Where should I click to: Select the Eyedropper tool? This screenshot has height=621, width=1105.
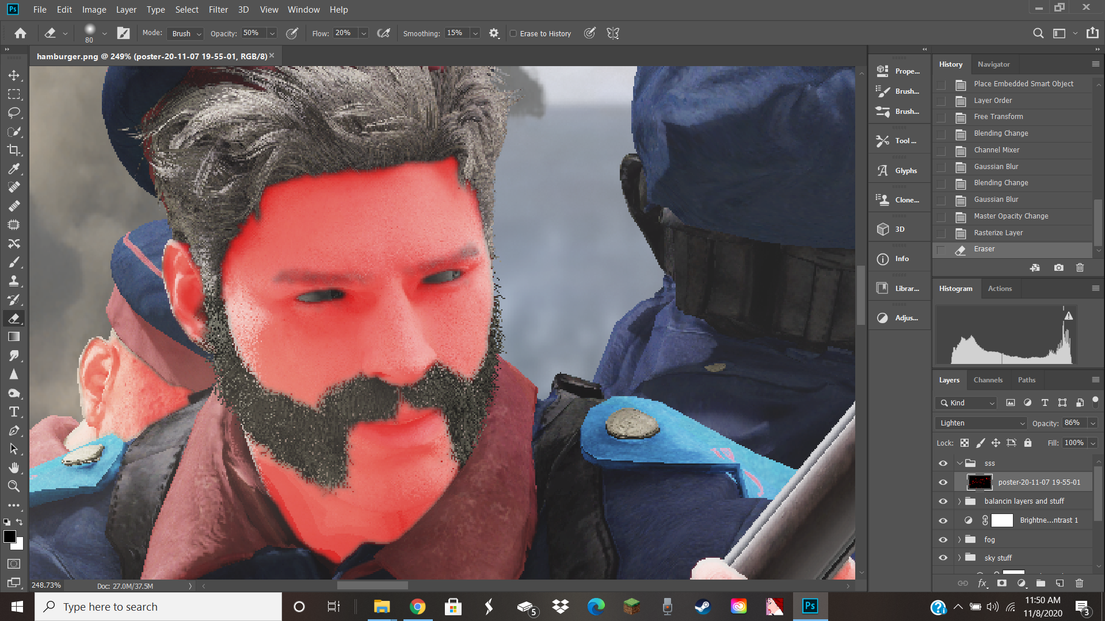[x=14, y=169]
